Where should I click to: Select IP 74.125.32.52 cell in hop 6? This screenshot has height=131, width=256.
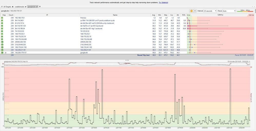point(19,31)
